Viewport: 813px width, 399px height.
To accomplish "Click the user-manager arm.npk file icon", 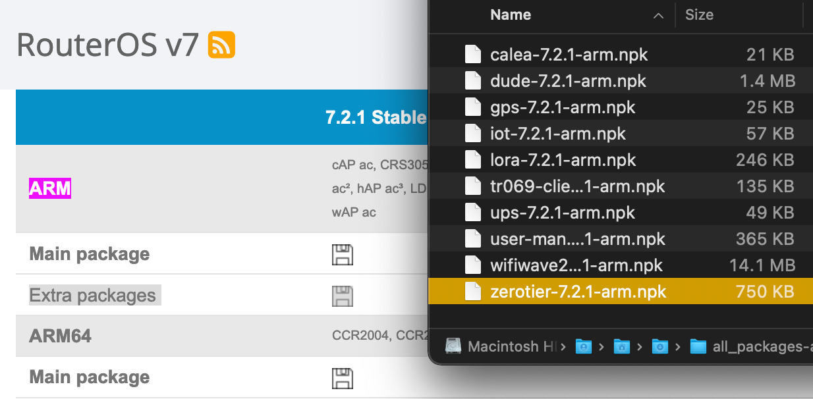I will click(472, 239).
